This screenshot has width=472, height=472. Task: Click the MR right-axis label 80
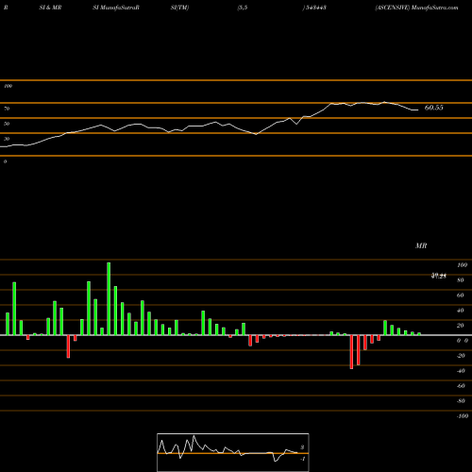pos(461,280)
